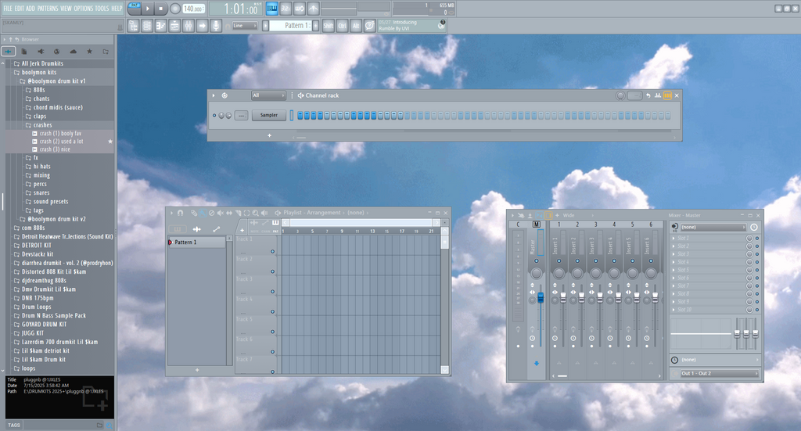Click the Sampler channel button

[x=269, y=116]
